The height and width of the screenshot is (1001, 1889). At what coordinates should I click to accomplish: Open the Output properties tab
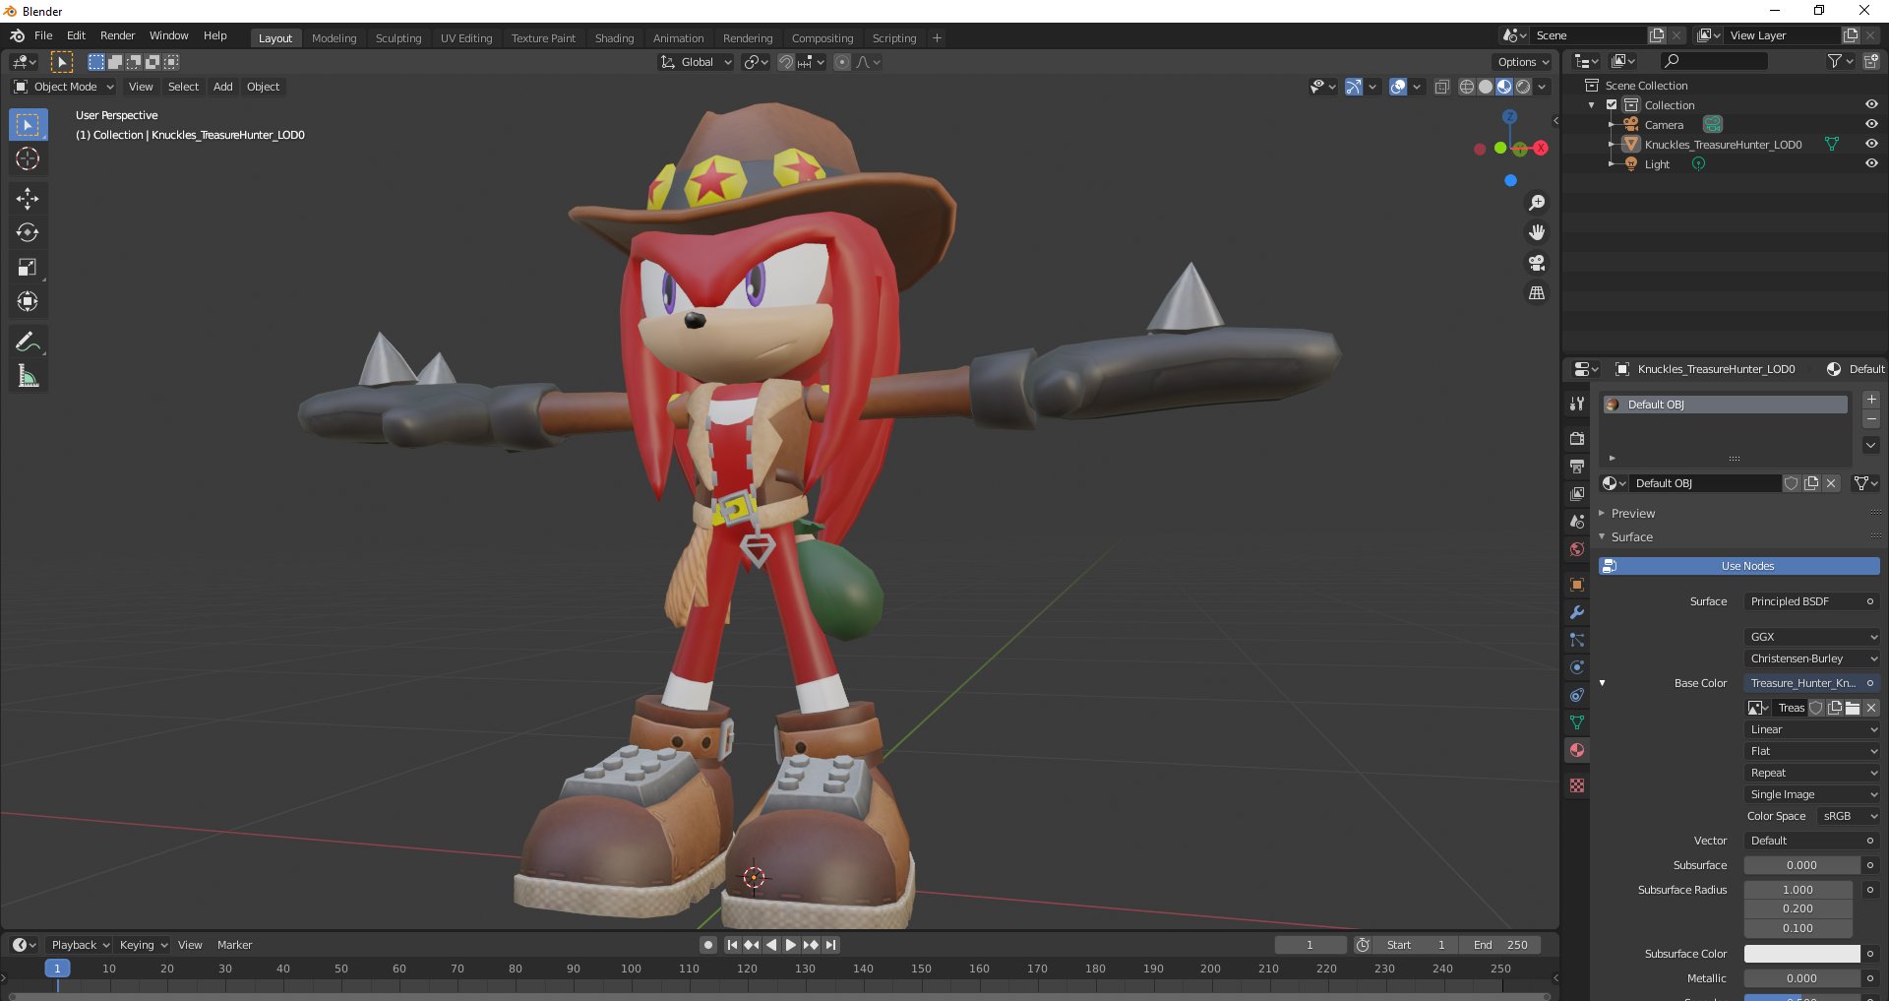1577,466
